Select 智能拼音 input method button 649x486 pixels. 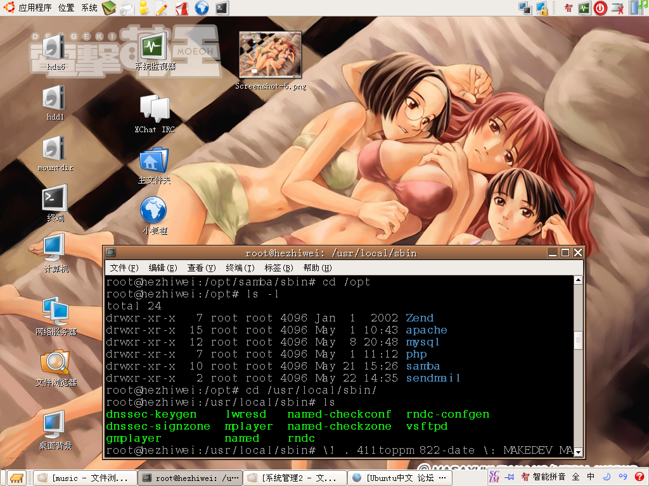pos(543,477)
